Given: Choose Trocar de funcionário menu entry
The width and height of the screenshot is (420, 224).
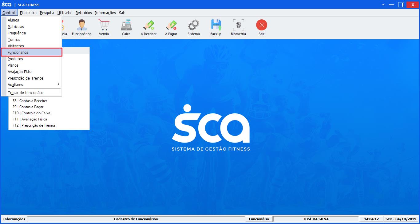Looking at the screenshot, I should (x=32, y=92).
